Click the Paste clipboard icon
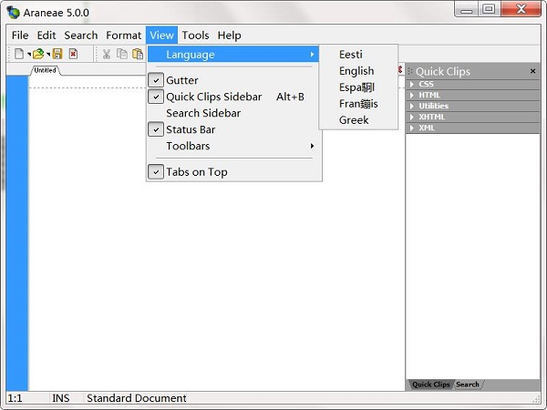This screenshot has height=410, width=547. 138,54
